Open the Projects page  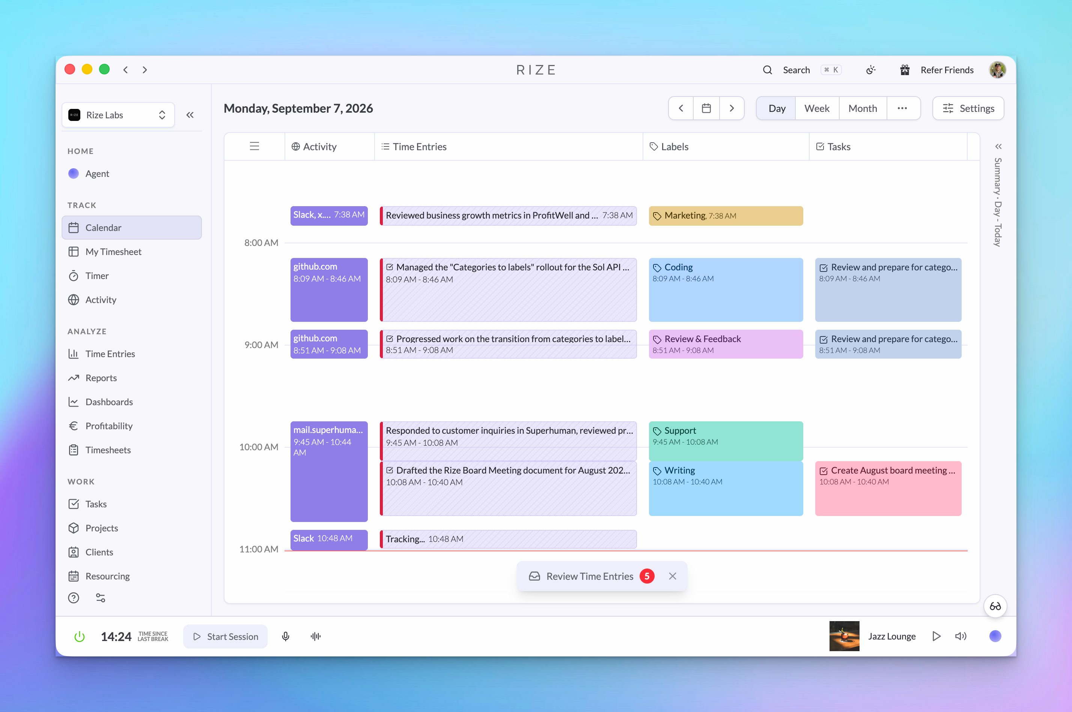132,528
